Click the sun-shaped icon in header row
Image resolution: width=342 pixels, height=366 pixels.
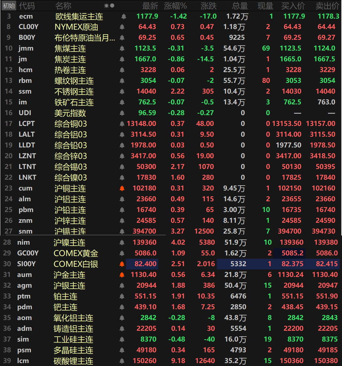[x=106, y=6]
